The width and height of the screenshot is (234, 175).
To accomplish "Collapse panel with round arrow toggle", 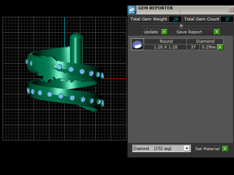I will point(181,26).
